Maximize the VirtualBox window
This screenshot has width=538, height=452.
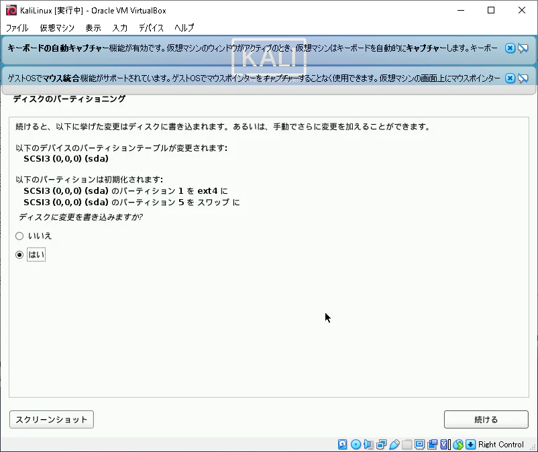(x=491, y=10)
